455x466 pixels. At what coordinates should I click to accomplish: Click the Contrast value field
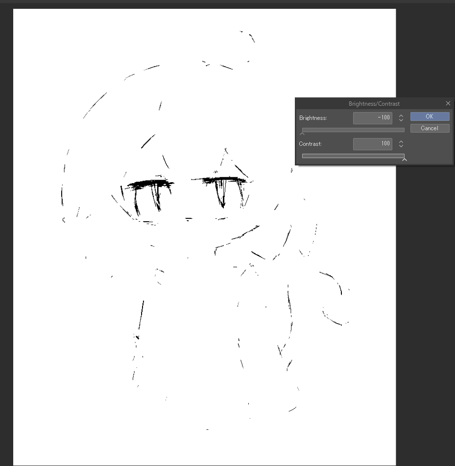pos(372,144)
